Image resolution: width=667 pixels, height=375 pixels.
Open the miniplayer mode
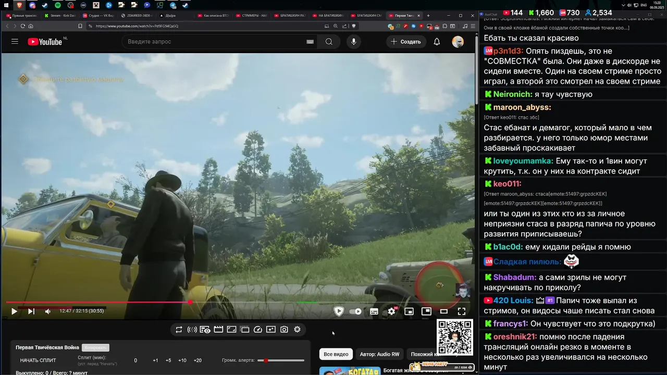[x=409, y=311]
